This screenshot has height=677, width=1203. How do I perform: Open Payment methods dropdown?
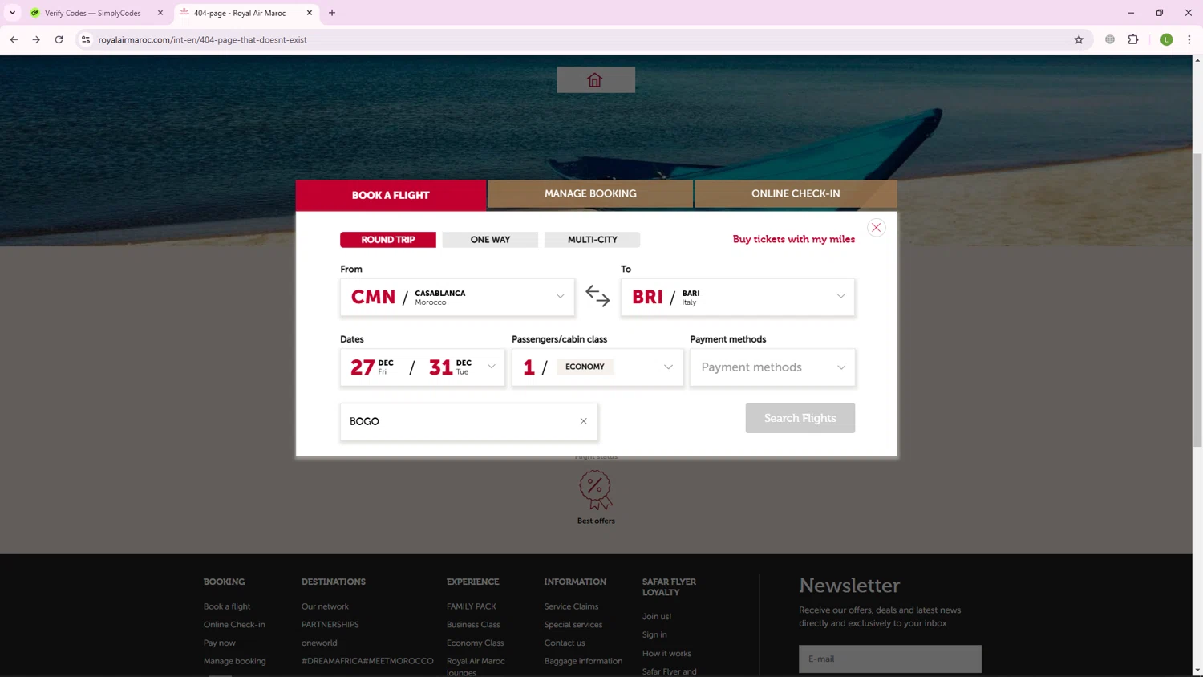tap(772, 367)
